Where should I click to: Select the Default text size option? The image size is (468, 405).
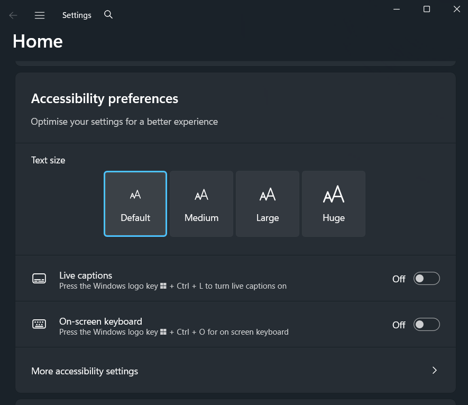[x=135, y=204]
